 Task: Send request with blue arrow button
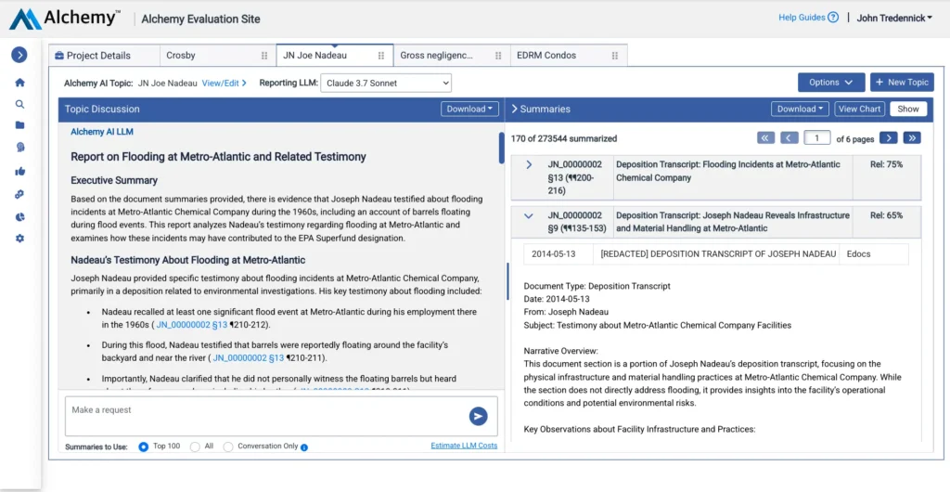tap(478, 416)
